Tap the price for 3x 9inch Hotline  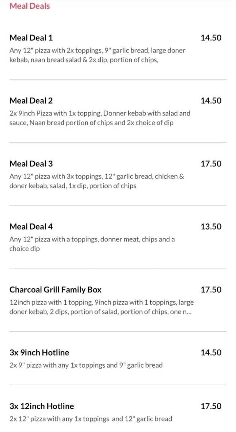[211, 352]
